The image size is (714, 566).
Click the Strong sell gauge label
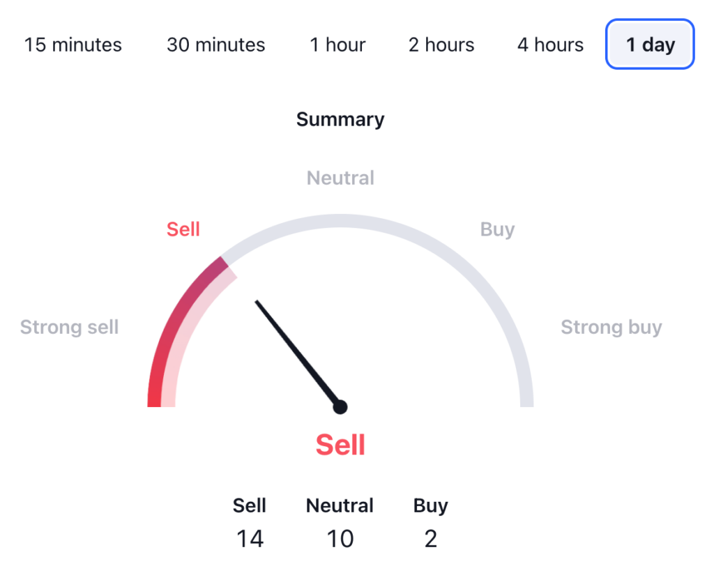tap(69, 327)
